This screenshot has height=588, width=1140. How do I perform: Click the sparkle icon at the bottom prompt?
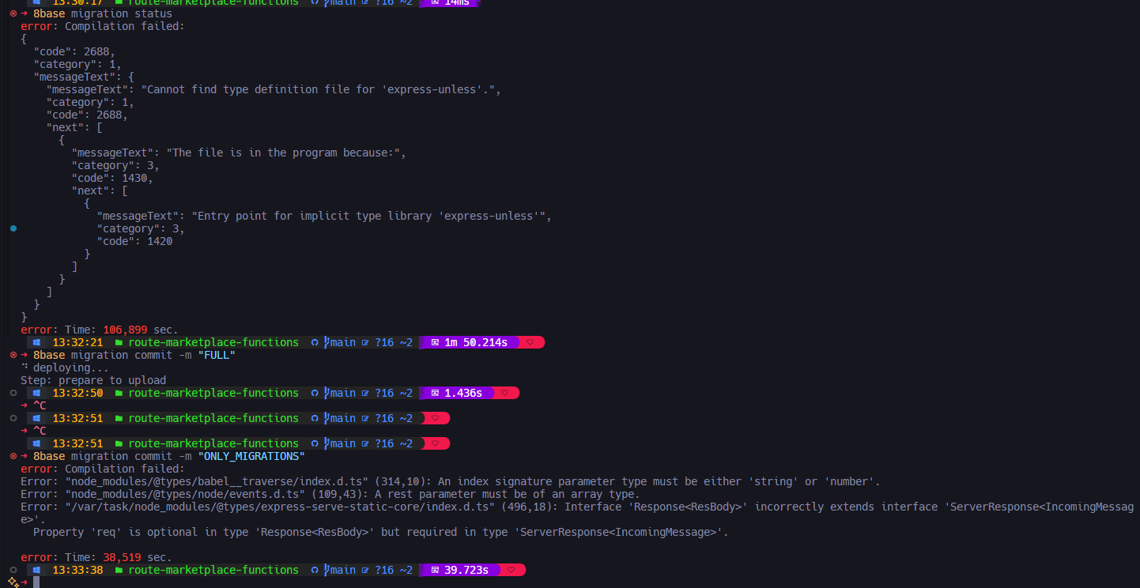pos(13,582)
